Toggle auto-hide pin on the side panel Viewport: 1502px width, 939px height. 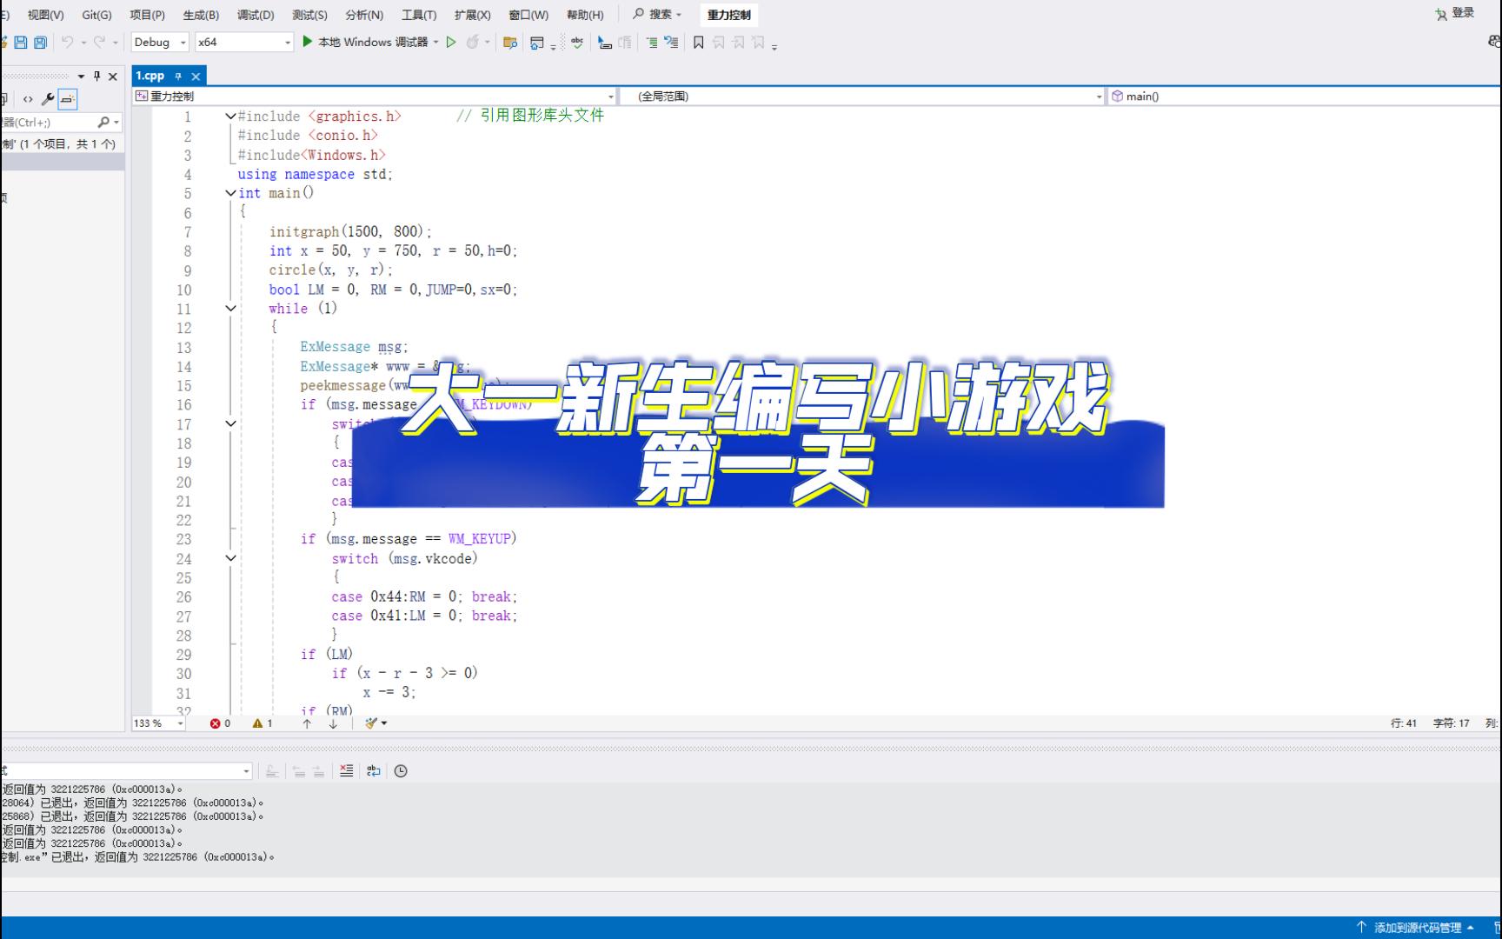[x=96, y=77]
